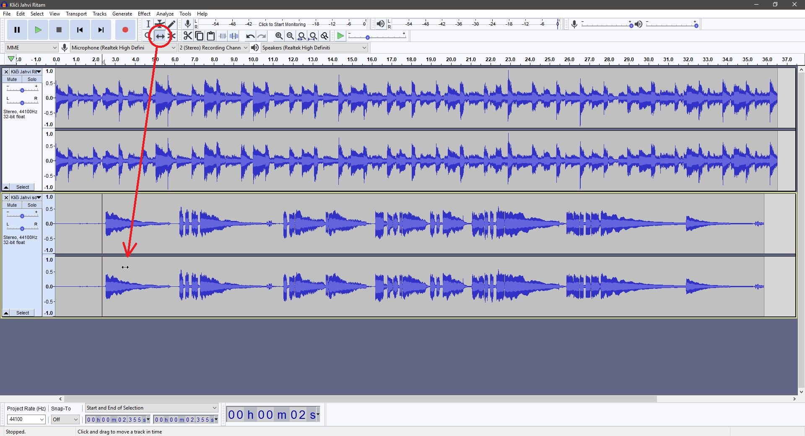The width and height of the screenshot is (805, 436).
Task: Select the Selection (I-beam) tool
Action: tap(148, 24)
